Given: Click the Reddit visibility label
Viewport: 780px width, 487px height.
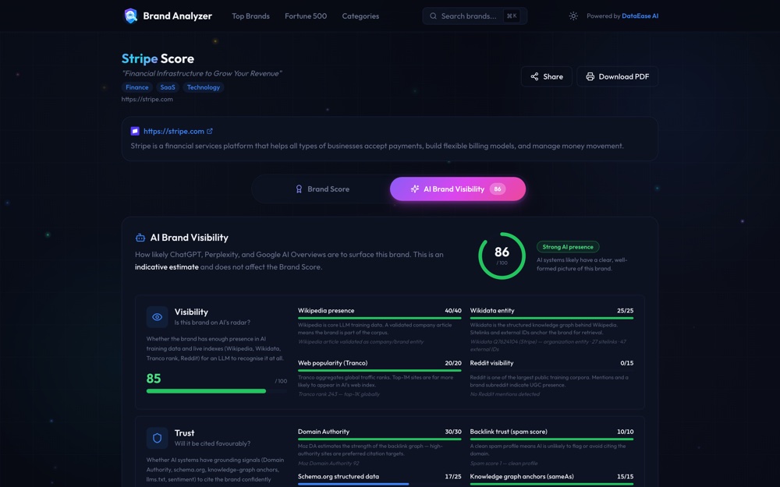Looking at the screenshot, I should pyautogui.click(x=491, y=363).
